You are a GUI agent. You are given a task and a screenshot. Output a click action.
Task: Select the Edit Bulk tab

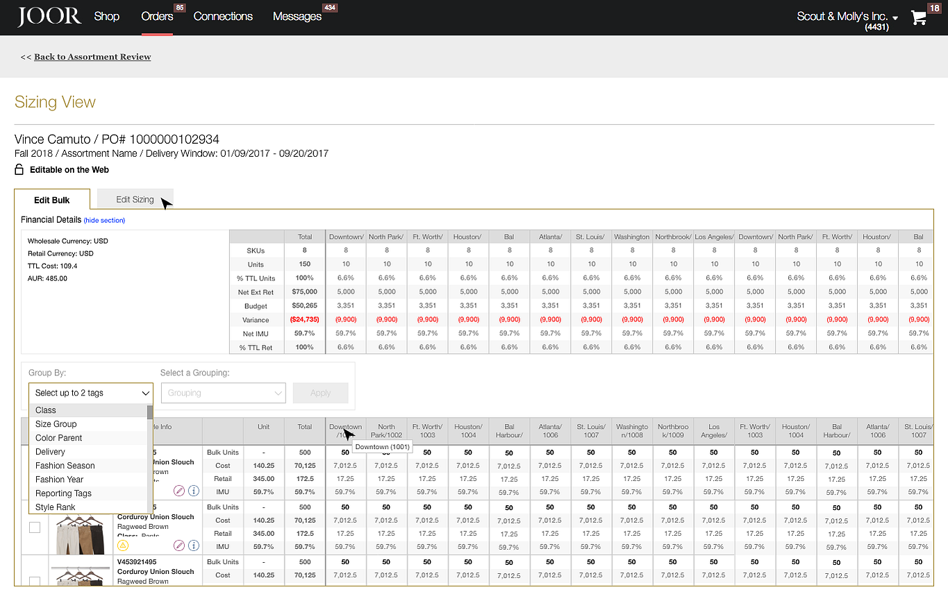[x=52, y=200]
